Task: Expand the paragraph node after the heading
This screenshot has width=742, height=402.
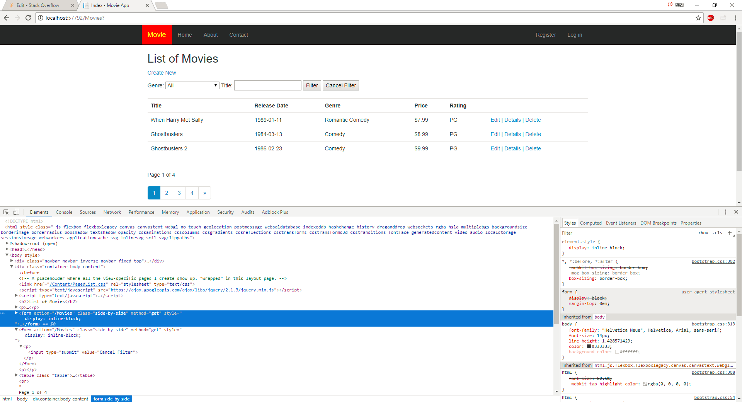Action: coord(16,307)
